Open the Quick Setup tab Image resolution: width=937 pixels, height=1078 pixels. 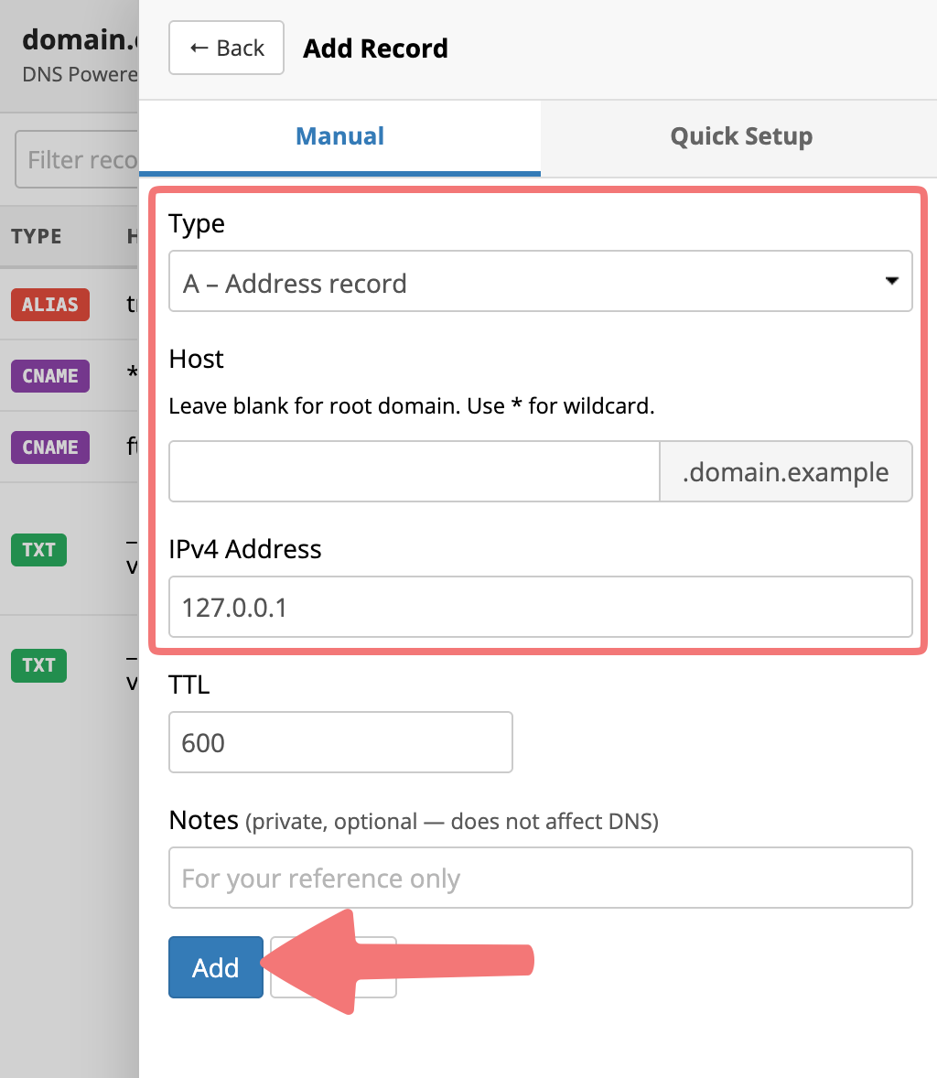[x=740, y=137]
